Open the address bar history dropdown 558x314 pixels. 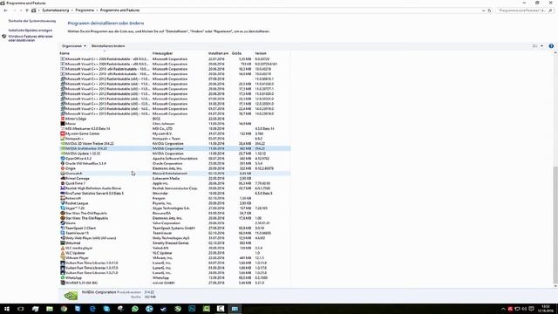pyautogui.click(x=483, y=10)
